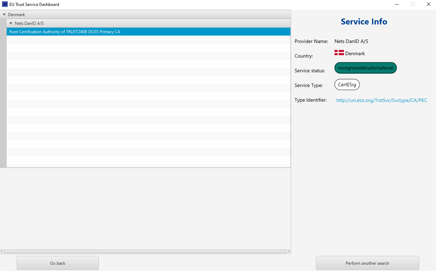This screenshot has height=271, width=436.
Task: Collapse the Nets DanID A/S node arrow
Action: pyautogui.click(x=11, y=23)
